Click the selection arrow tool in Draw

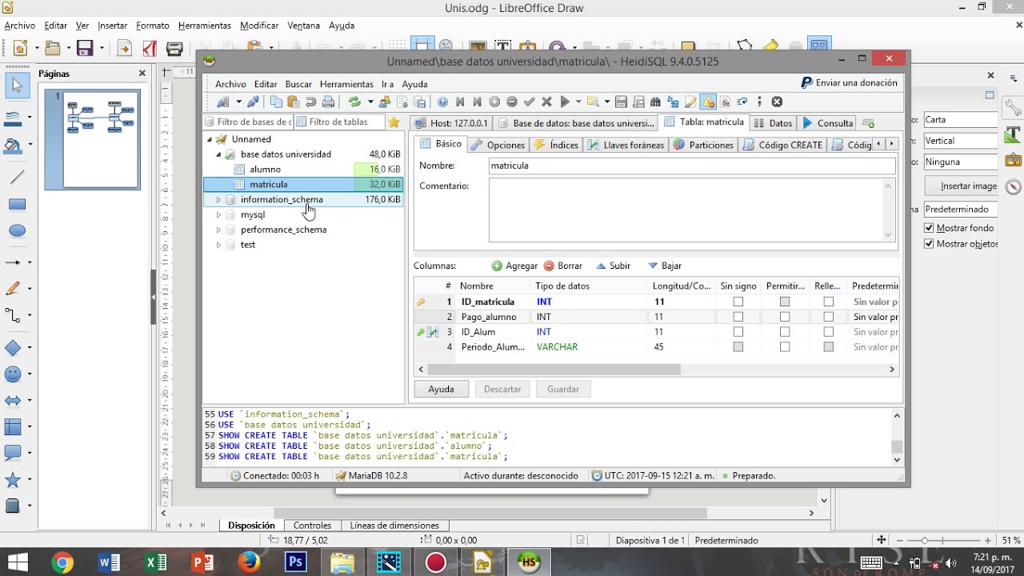pos(17,86)
